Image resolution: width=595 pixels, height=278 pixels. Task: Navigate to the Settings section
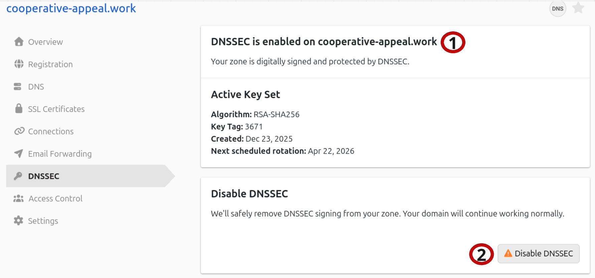coord(43,221)
